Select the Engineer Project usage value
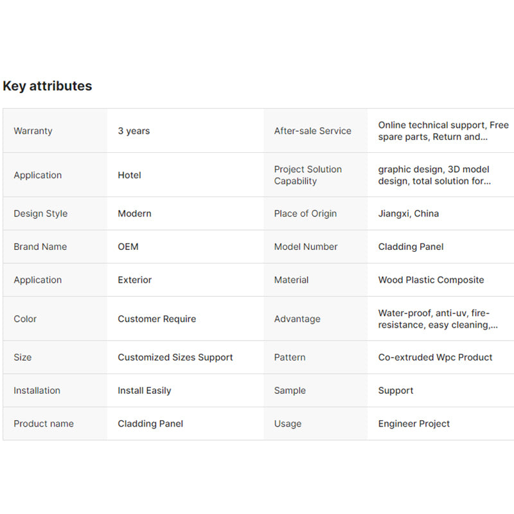 [x=414, y=424]
